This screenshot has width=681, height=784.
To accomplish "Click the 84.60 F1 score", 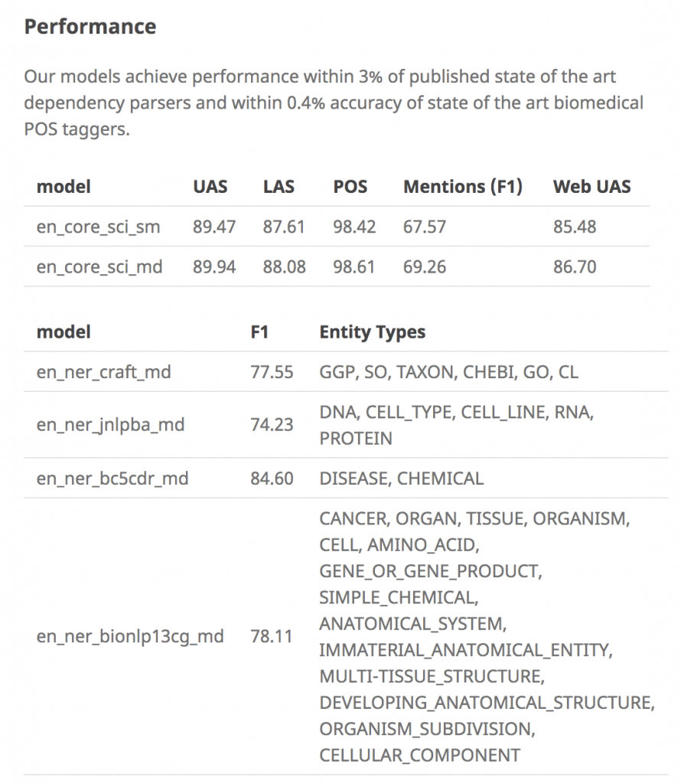I will (x=272, y=479).
